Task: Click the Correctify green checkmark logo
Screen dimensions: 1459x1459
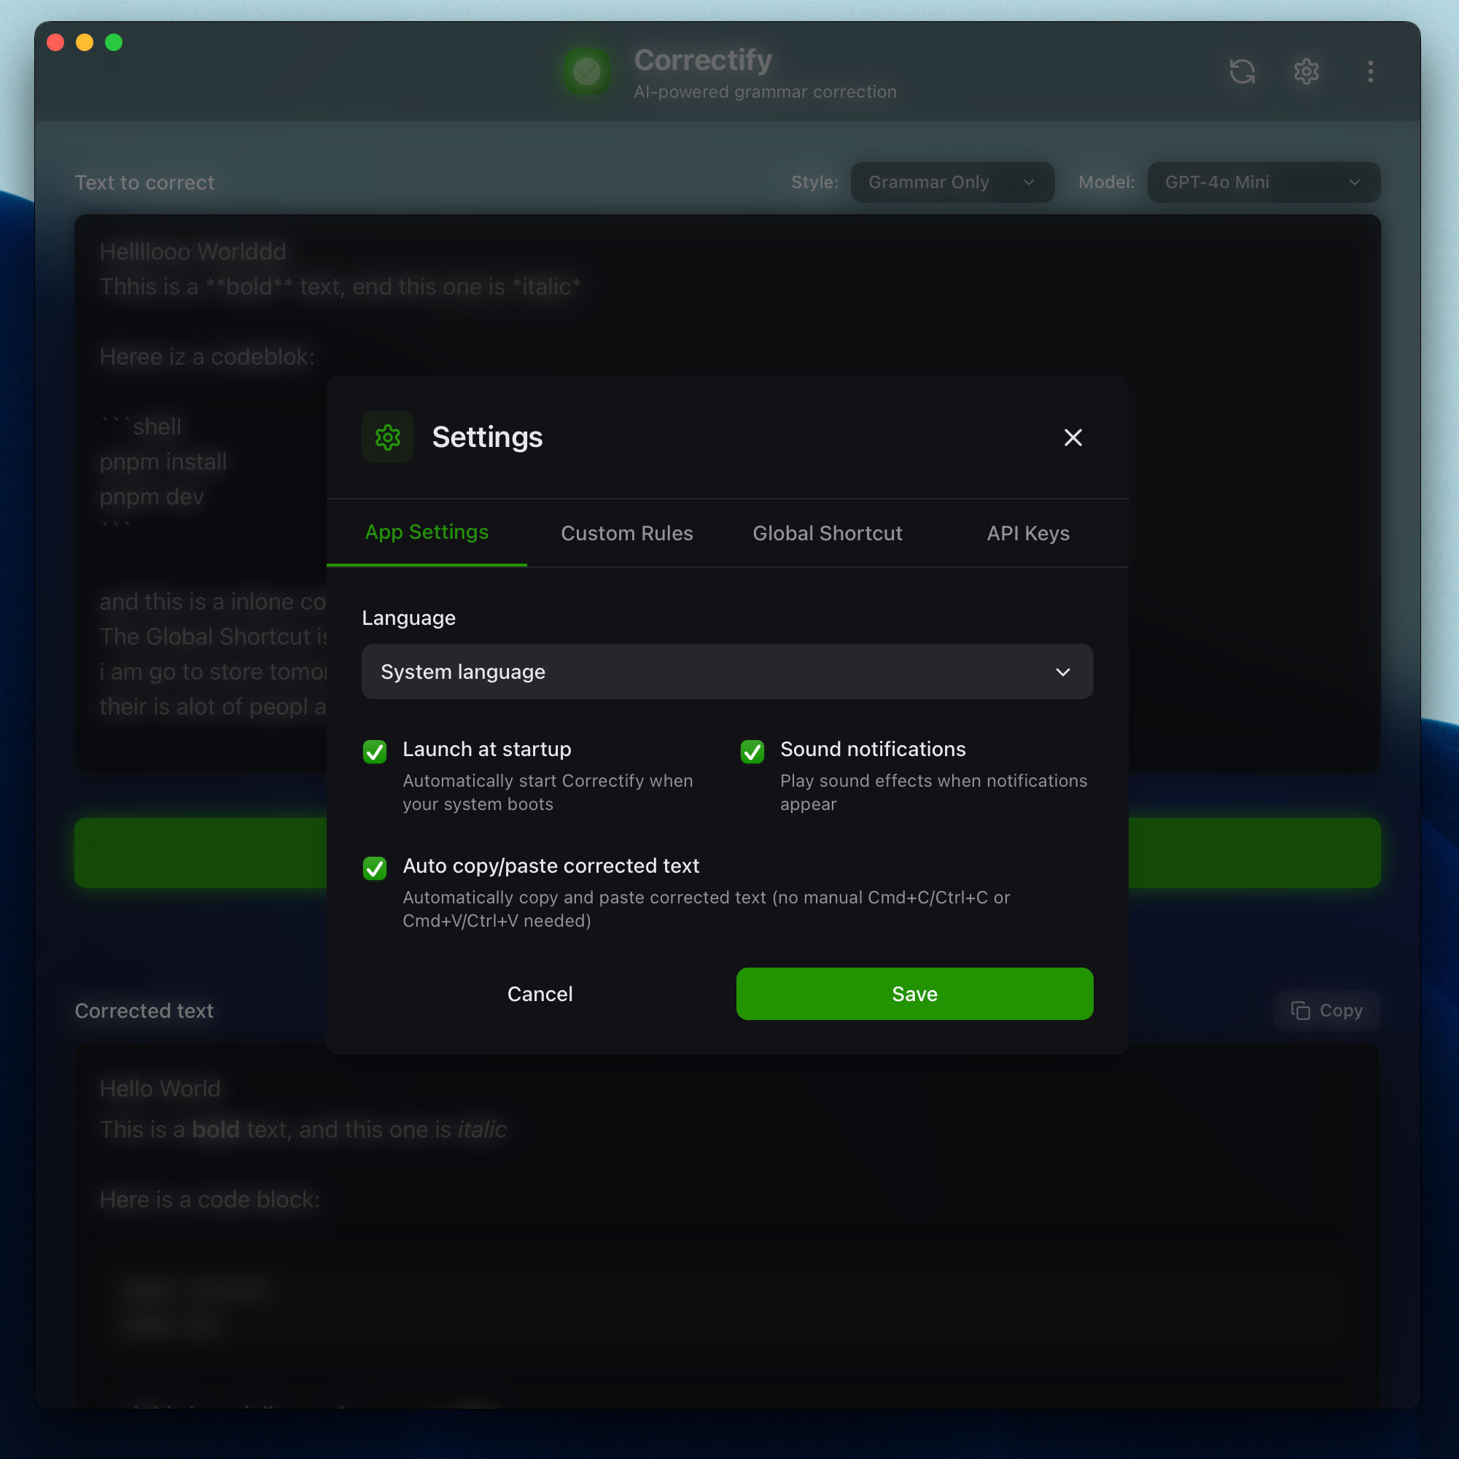Action: point(587,71)
